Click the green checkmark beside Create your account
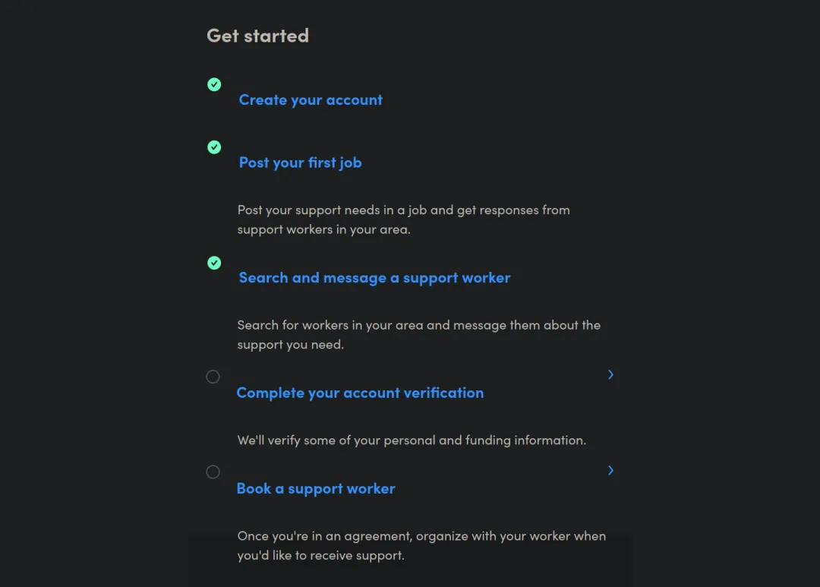 coord(214,84)
